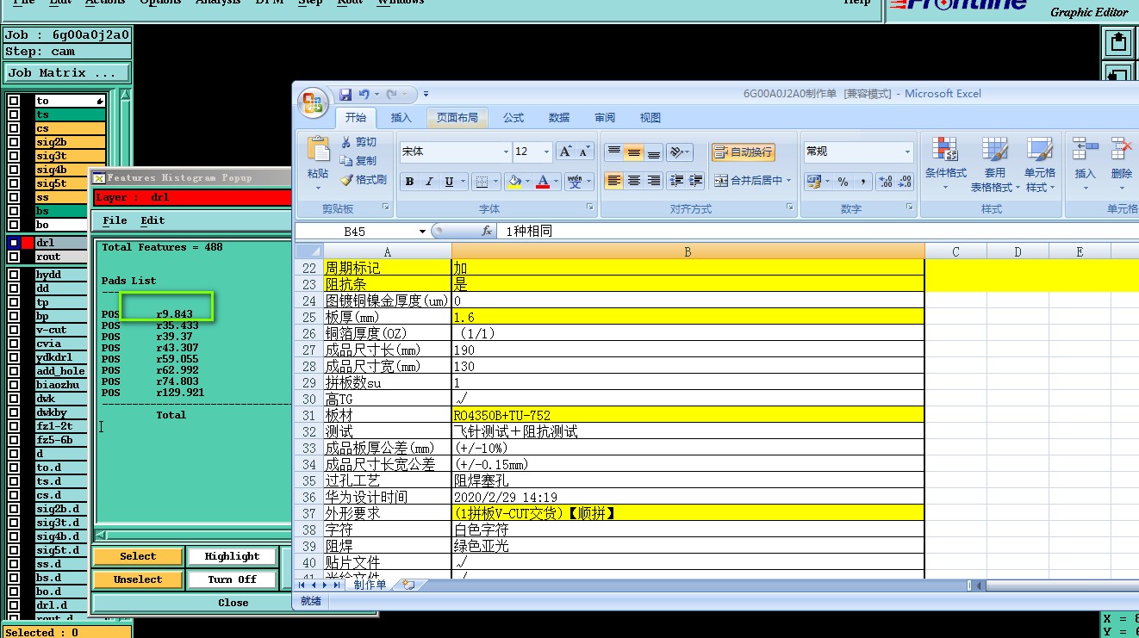
Task: Undo last action in Excel
Action: [x=364, y=94]
